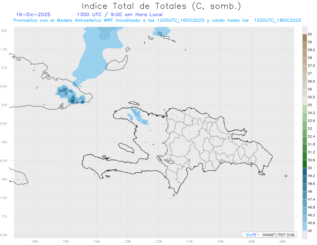Screen dimensions: 317x245
Task: Click the longitude label '76W'
Action: [35, 242]
